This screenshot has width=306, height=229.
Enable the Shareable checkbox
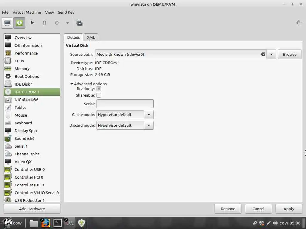[x=99, y=95]
